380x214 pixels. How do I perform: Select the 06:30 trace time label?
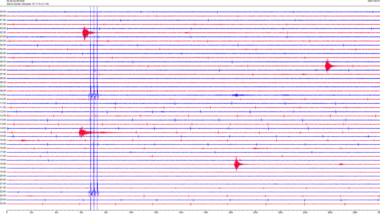pos(3,66)
